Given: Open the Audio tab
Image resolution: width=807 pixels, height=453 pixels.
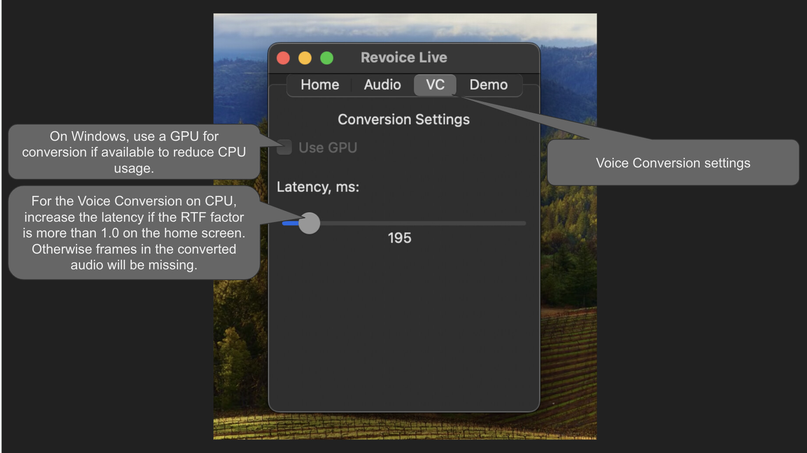Looking at the screenshot, I should pos(381,85).
